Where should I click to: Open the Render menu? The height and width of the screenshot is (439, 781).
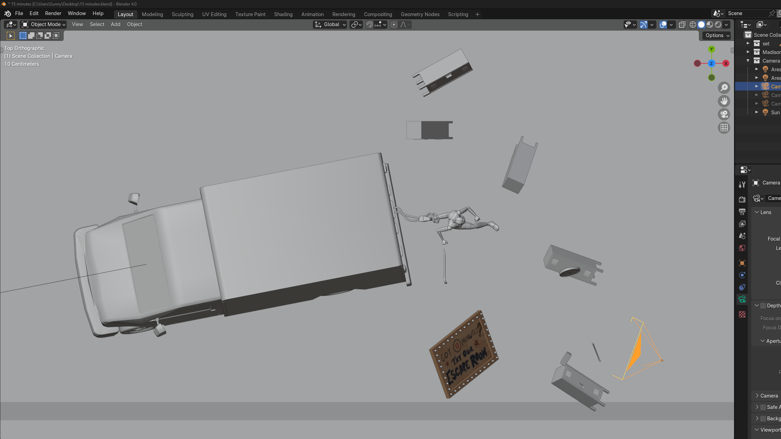point(53,13)
